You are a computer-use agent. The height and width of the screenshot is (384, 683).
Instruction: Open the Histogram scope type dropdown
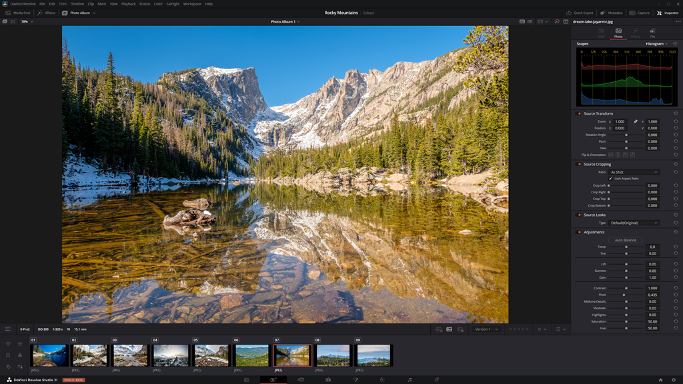(656, 44)
